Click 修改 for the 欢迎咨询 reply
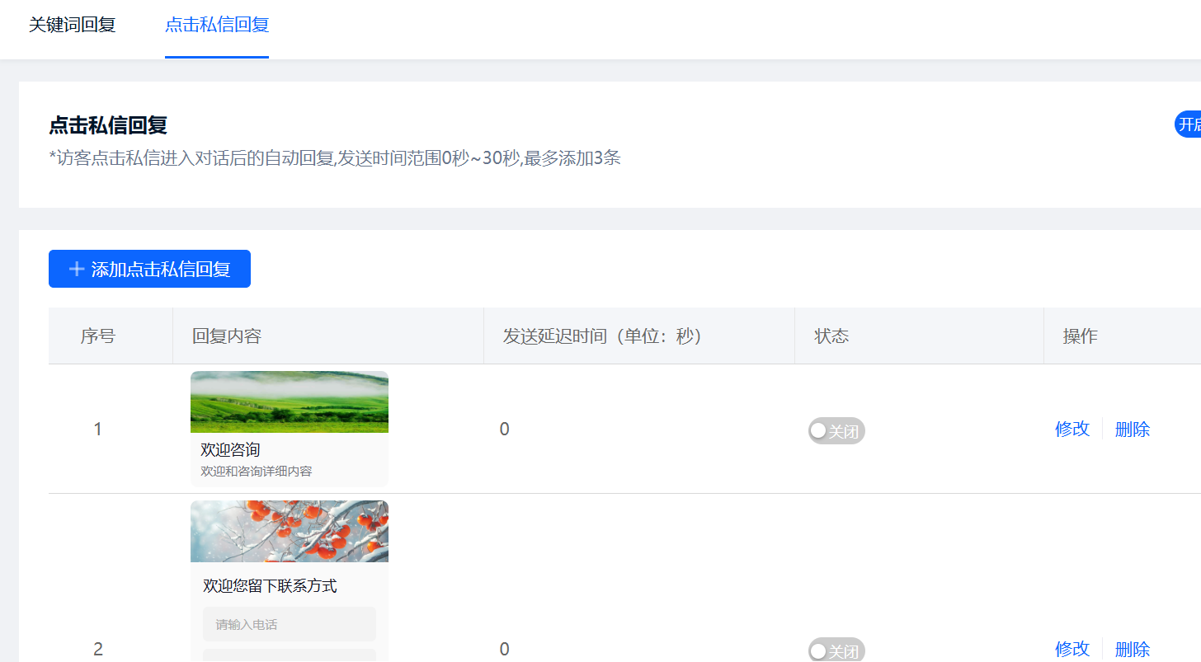The width and height of the screenshot is (1201, 662). (1072, 429)
